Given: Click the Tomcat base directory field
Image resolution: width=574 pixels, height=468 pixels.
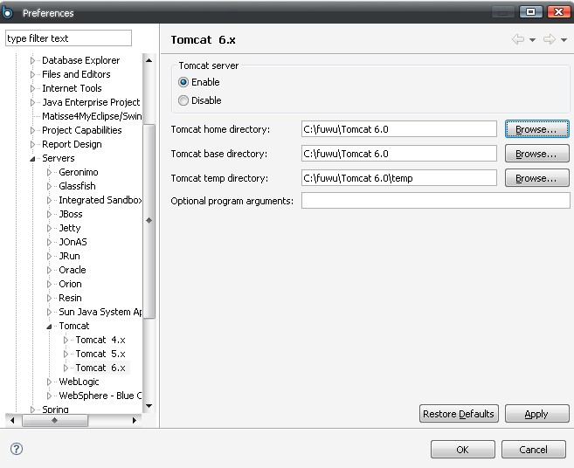Looking at the screenshot, I should 399,154.
